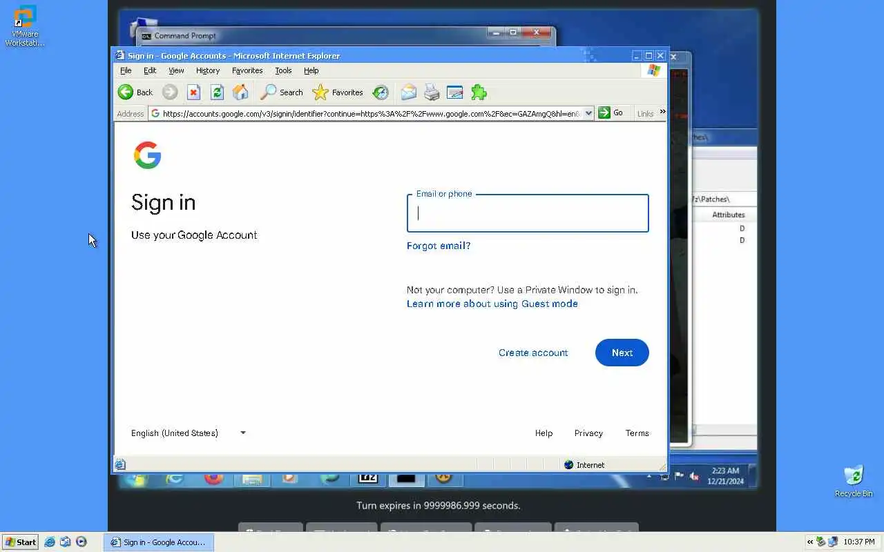Image resolution: width=884 pixels, height=552 pixels.
Task: Refresh the page with the green arrows icon
Action: pos(217,92)
